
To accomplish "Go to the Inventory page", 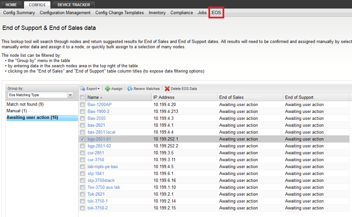I will coord(157,13).
